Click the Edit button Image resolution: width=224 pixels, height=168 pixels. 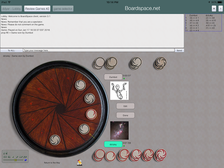(126, 106)
